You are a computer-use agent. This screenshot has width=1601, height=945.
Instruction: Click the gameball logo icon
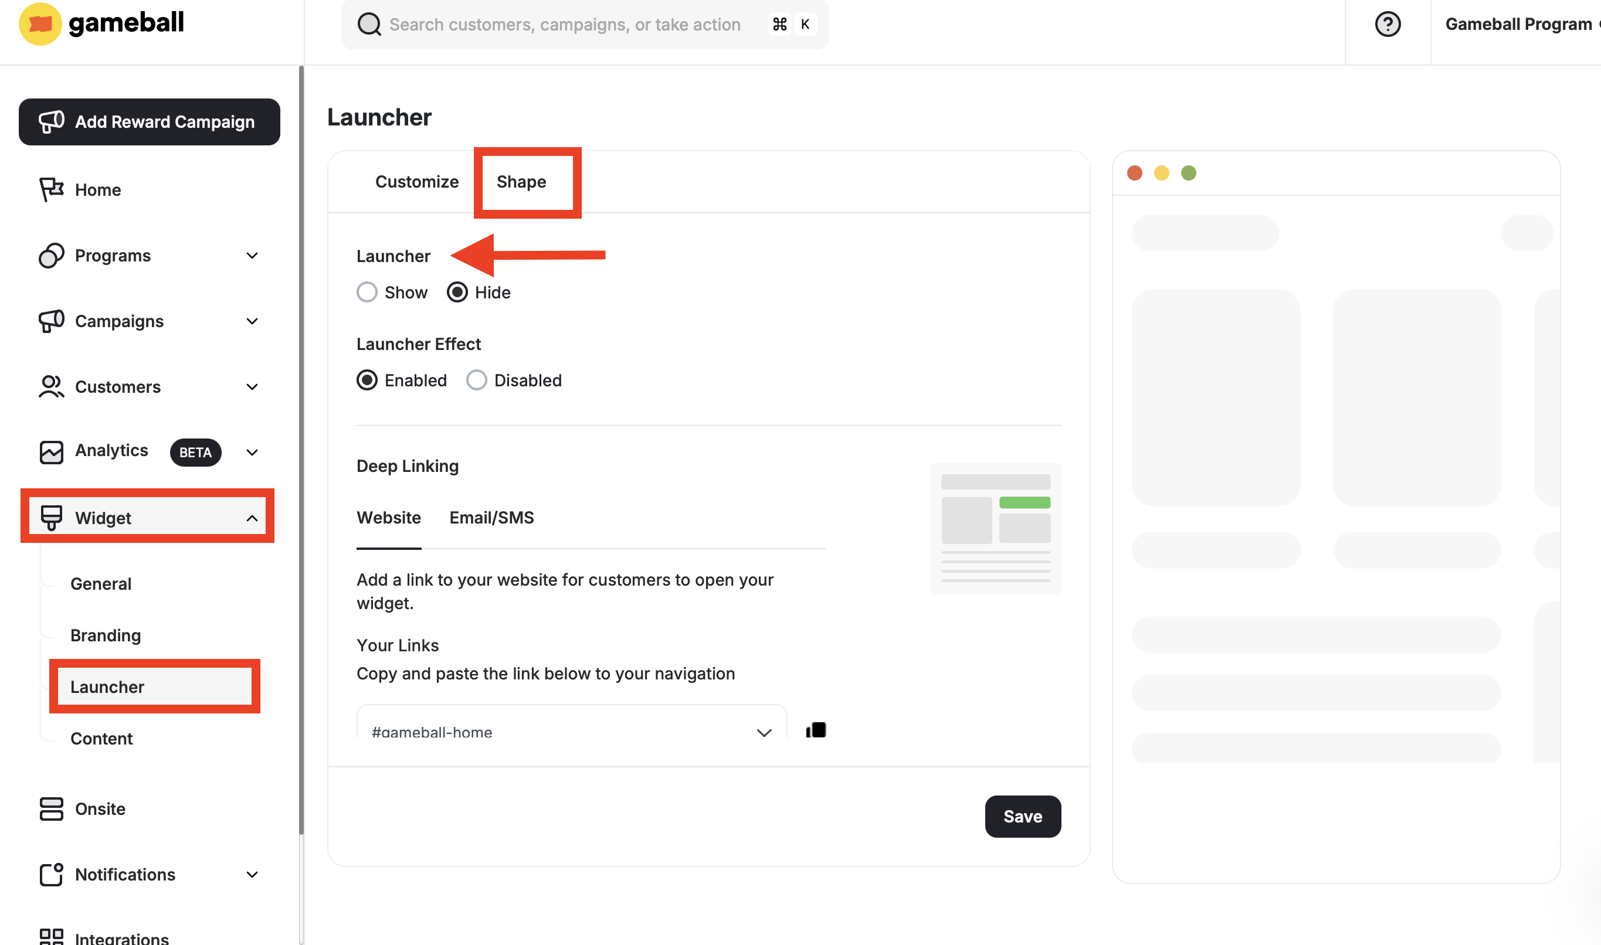click(39, 24)
